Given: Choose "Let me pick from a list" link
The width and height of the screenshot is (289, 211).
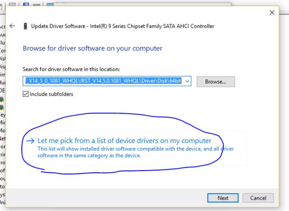Looking at the screenshot, I should [x=124, y=141].
